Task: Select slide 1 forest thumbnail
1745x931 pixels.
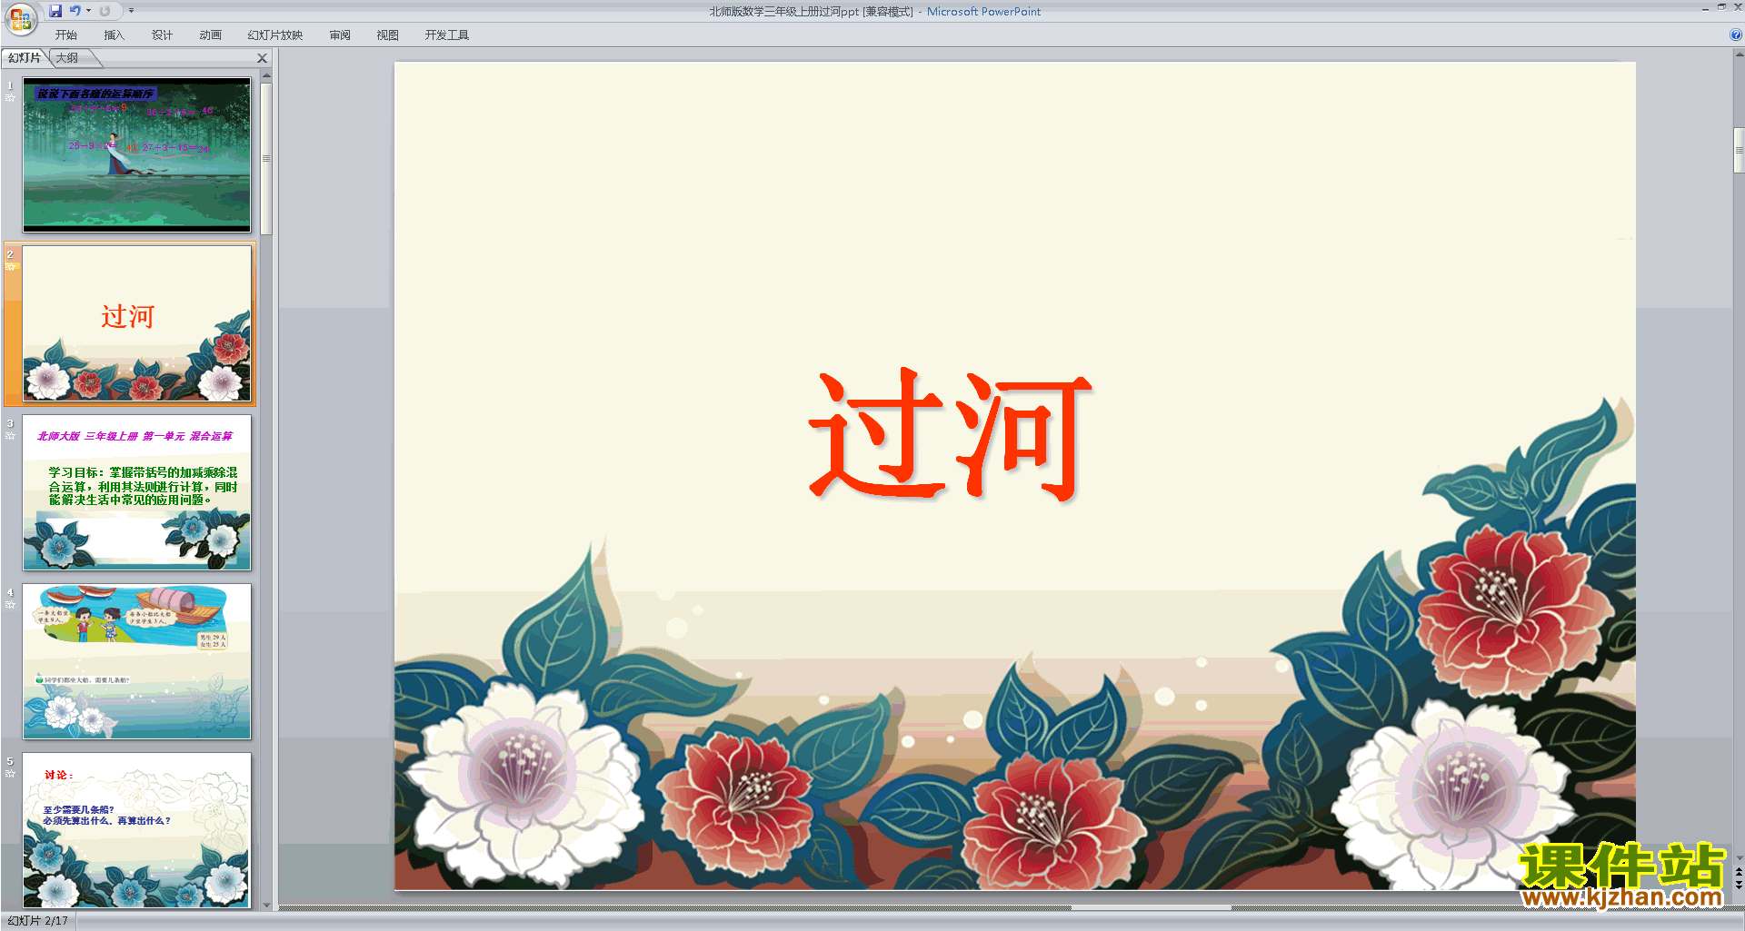Action: click(x=136, y=154)
